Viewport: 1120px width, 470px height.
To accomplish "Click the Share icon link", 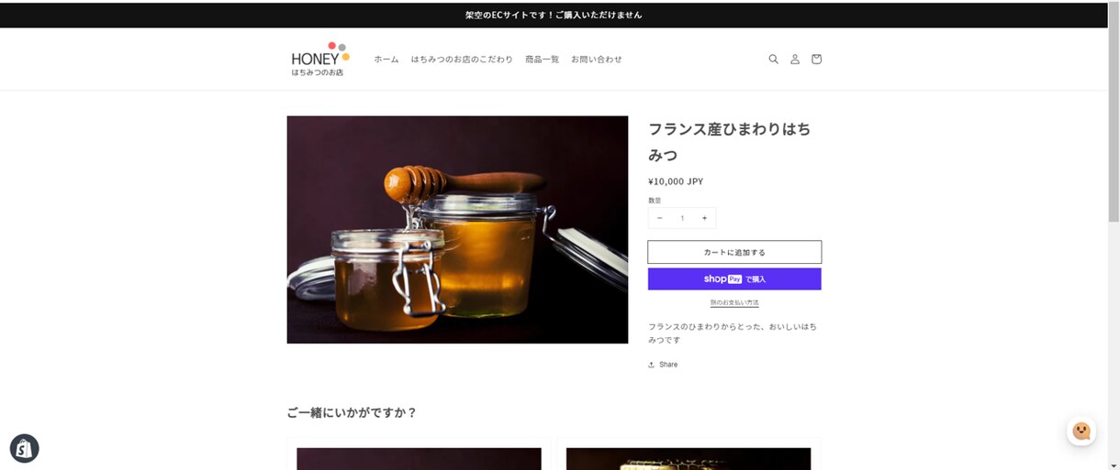I will tap(663, 365).
